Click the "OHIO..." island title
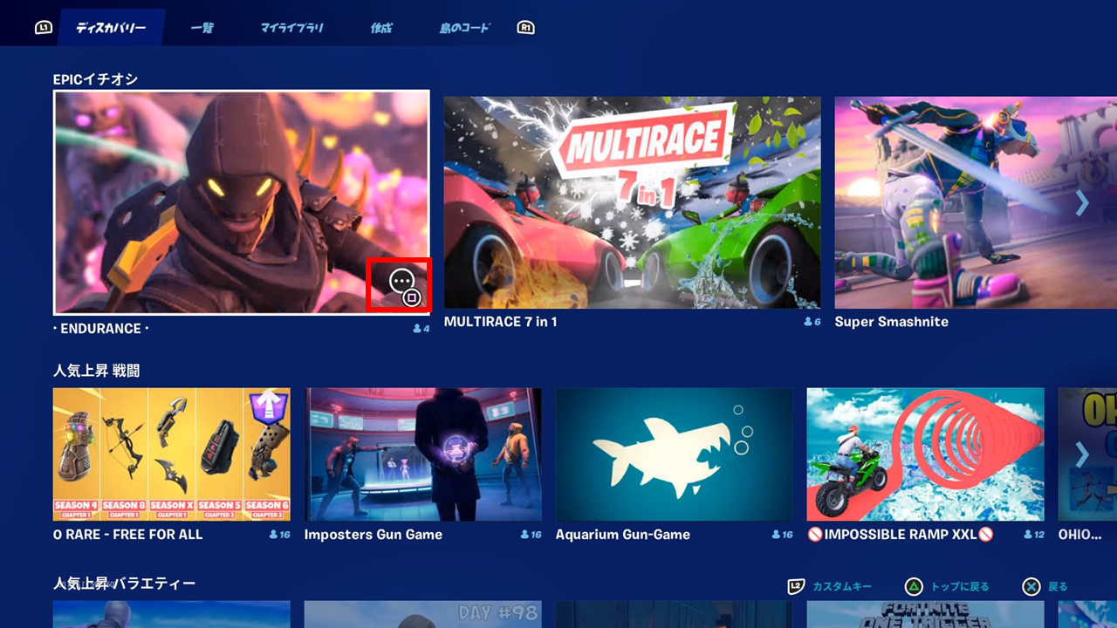1117x628 pixels. (1080, 535)
